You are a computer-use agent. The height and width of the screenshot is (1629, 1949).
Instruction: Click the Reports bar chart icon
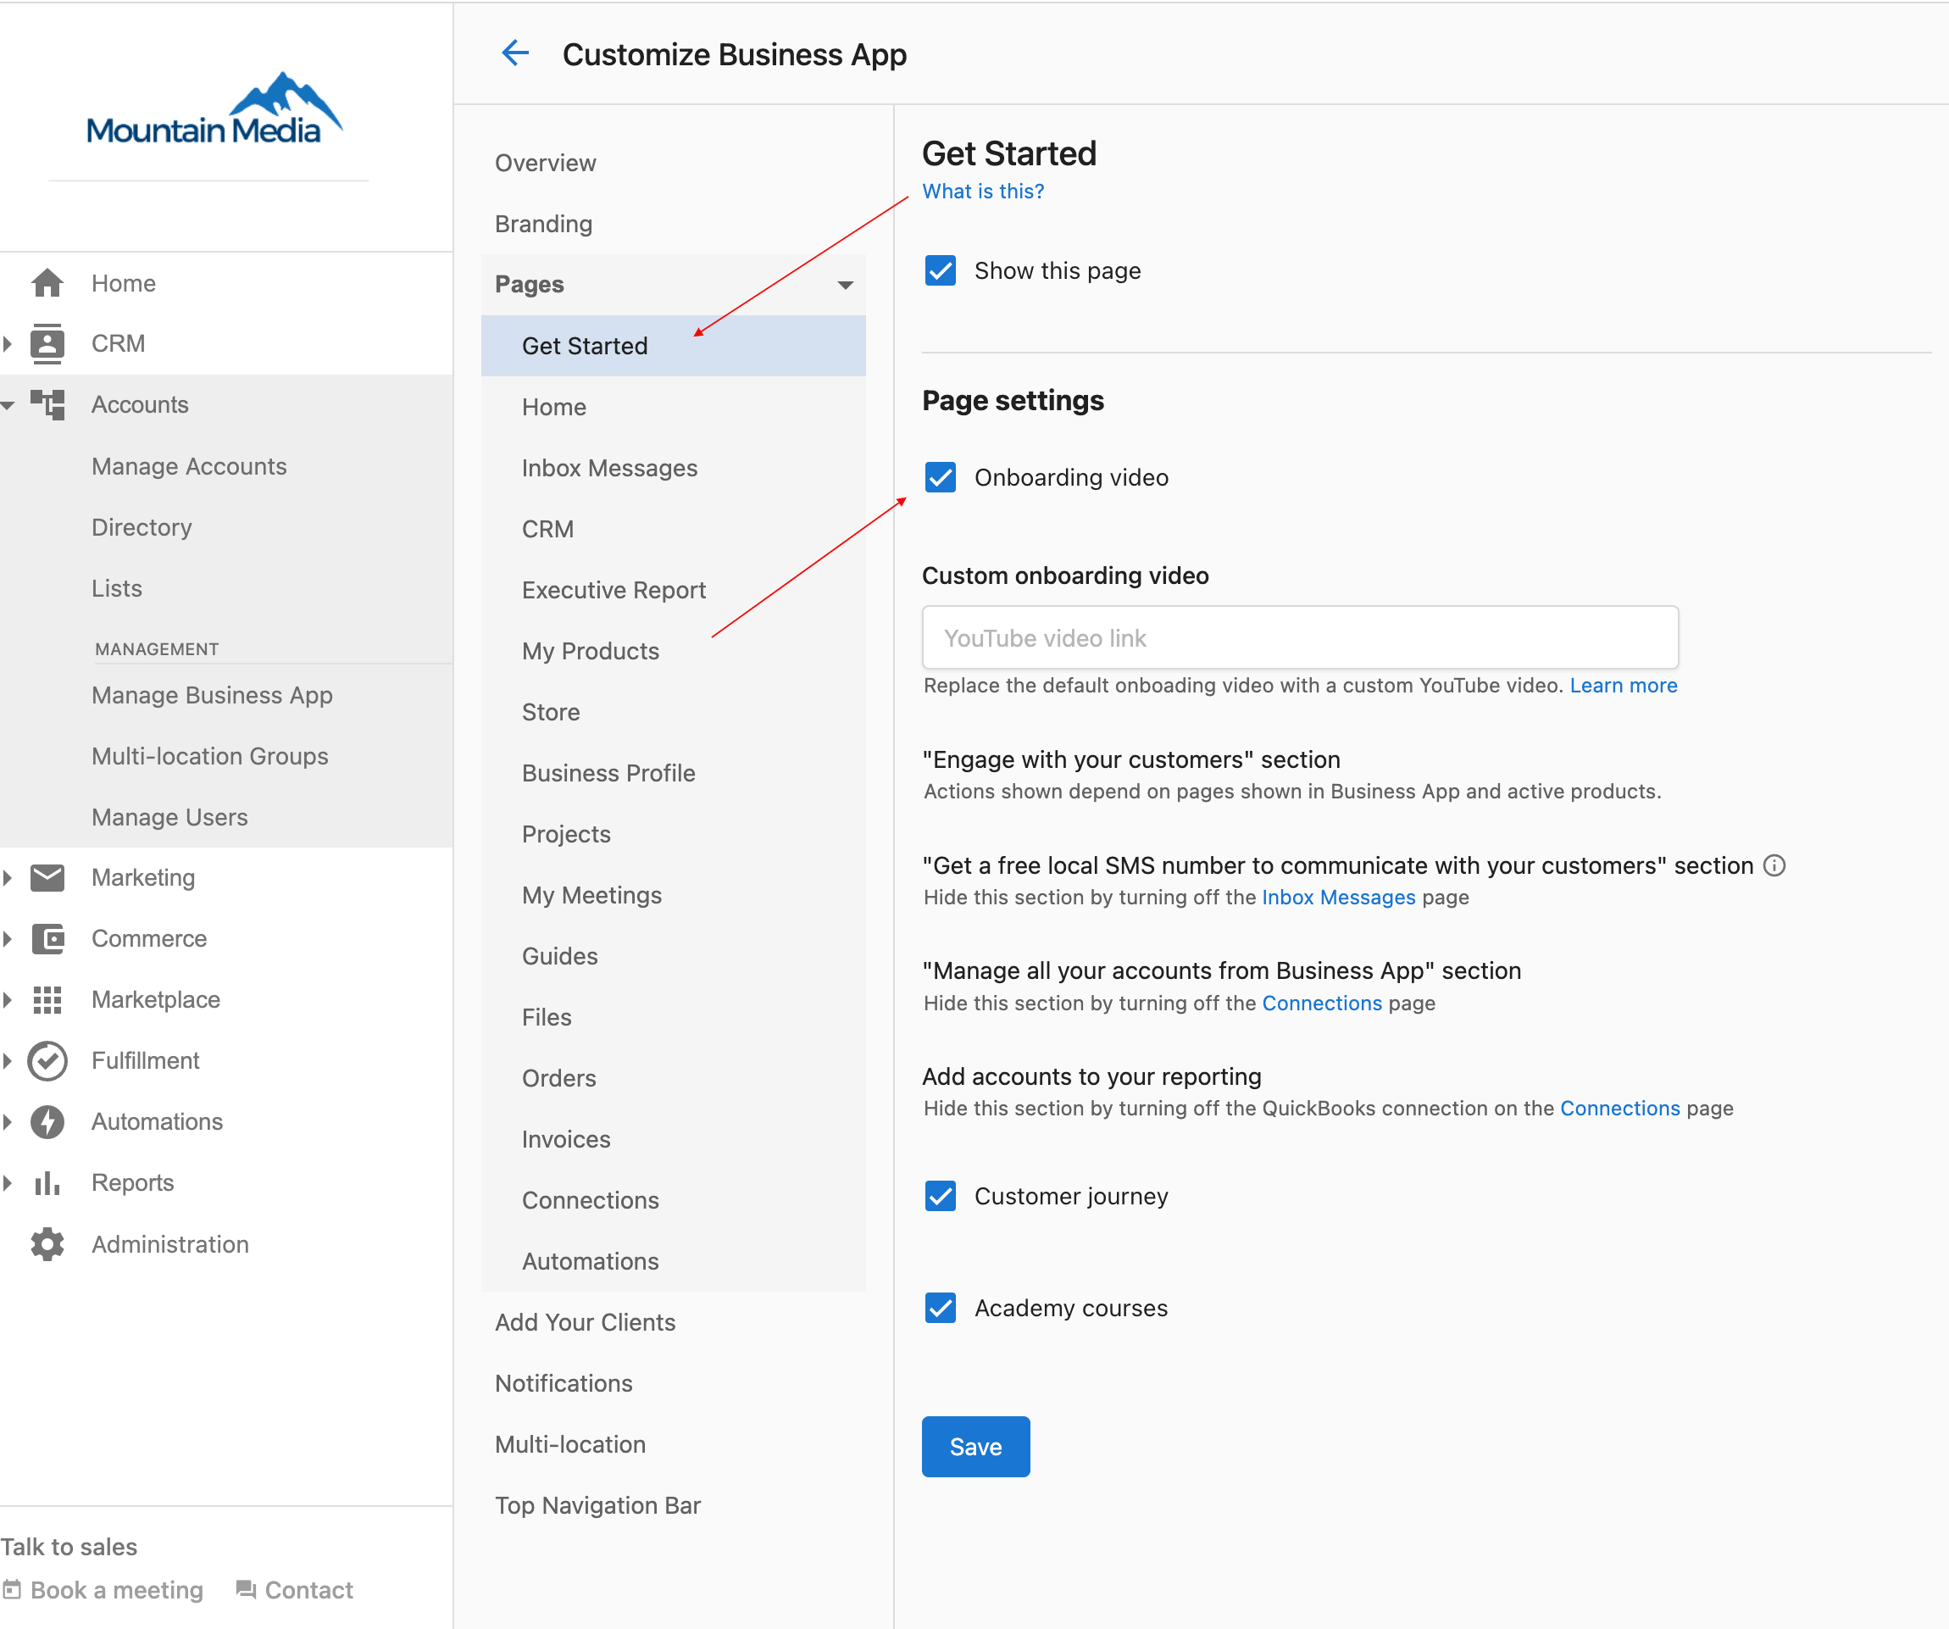(x=47, y=1182)
